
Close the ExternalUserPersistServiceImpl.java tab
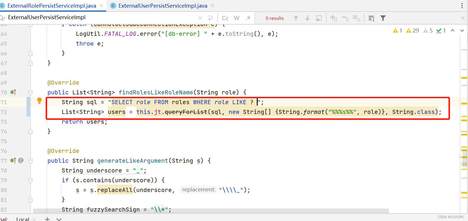pyautogui.click(x=212, y=6)
